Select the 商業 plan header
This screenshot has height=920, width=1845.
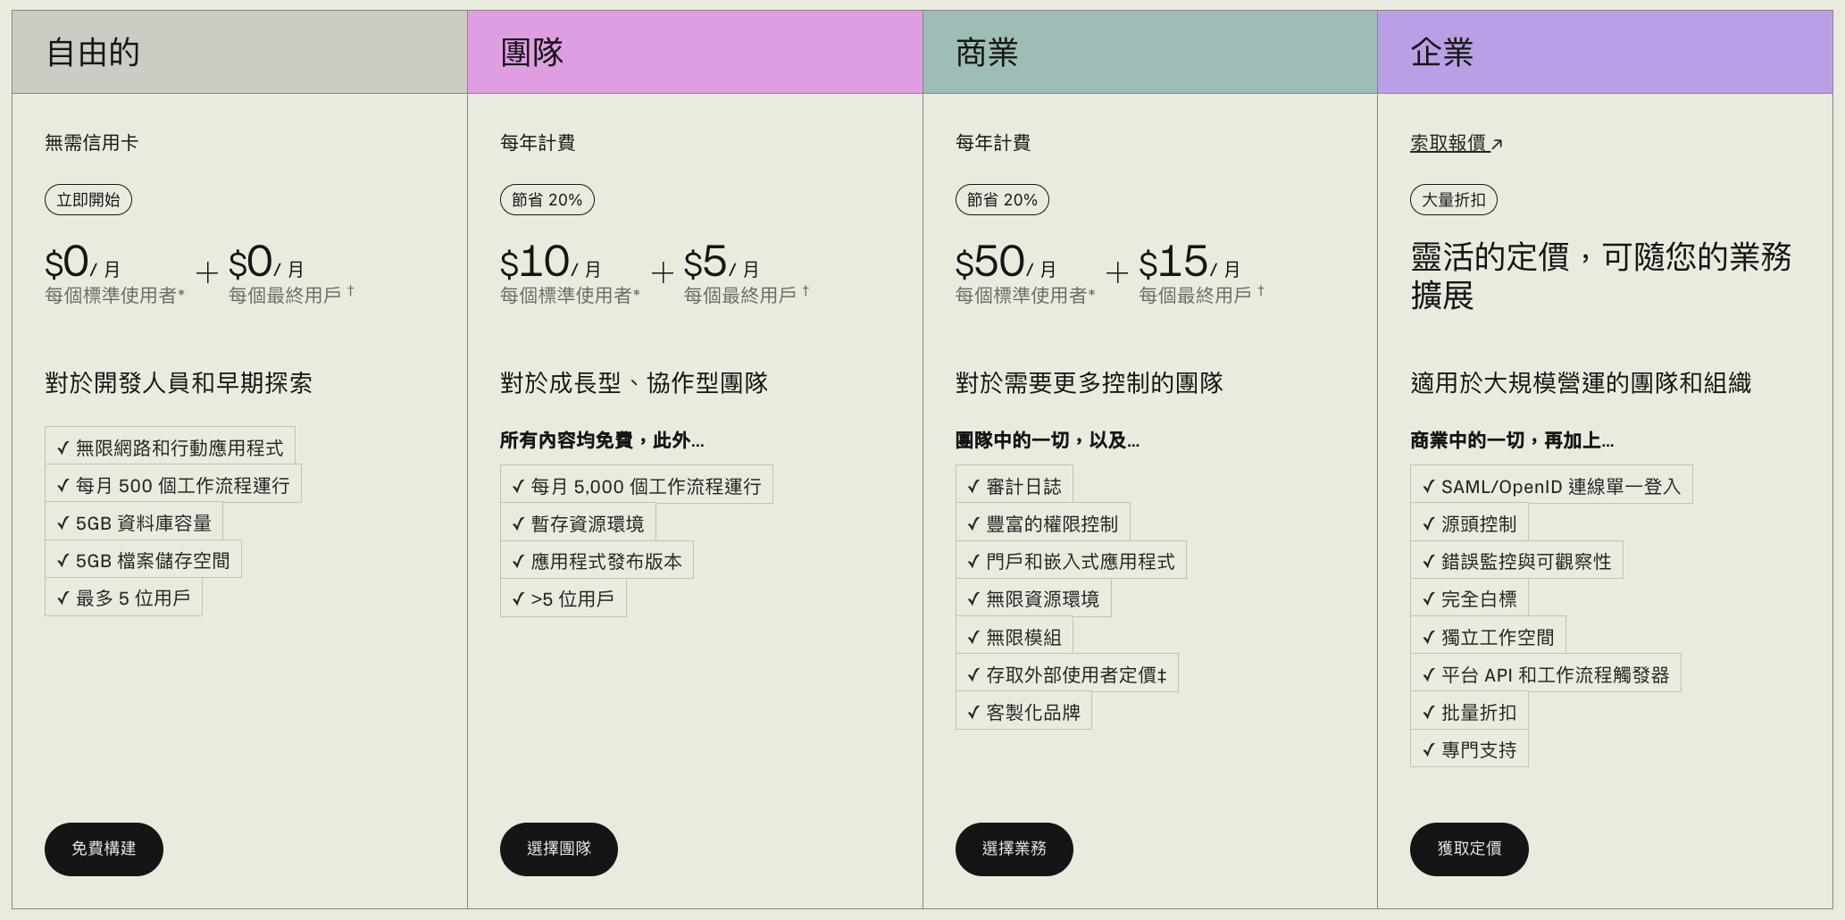coord(1150,52)
